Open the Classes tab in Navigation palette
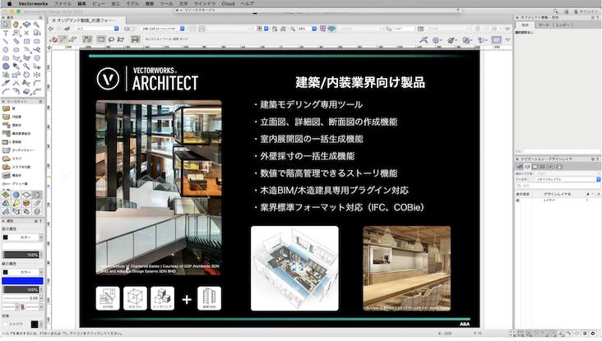This screenshot has height=341, width=602. pyautogui.click(x=520, y=167)
